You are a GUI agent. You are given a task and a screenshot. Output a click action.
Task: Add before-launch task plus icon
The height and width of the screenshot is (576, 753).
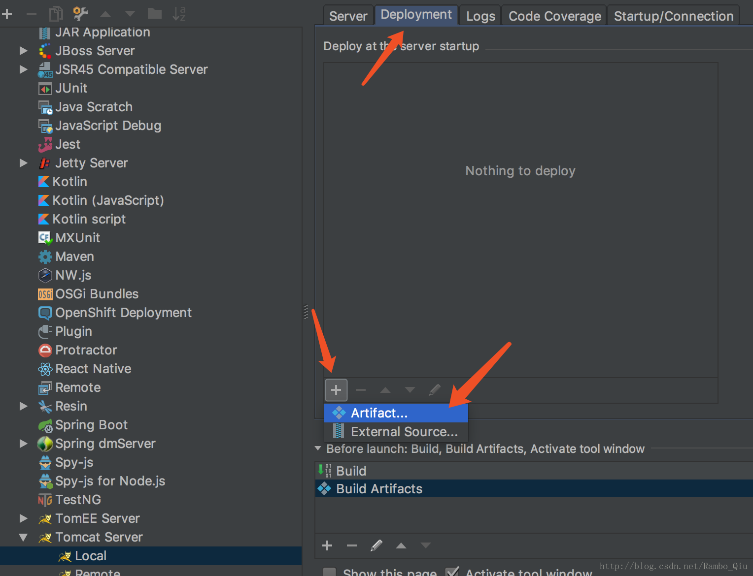point(327,545)
